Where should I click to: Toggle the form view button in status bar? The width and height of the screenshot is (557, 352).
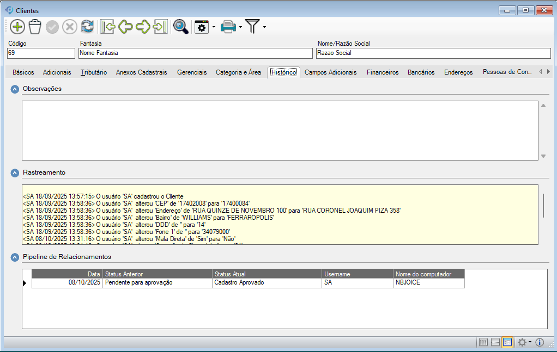pyautogui.click(x=507, y=342)
